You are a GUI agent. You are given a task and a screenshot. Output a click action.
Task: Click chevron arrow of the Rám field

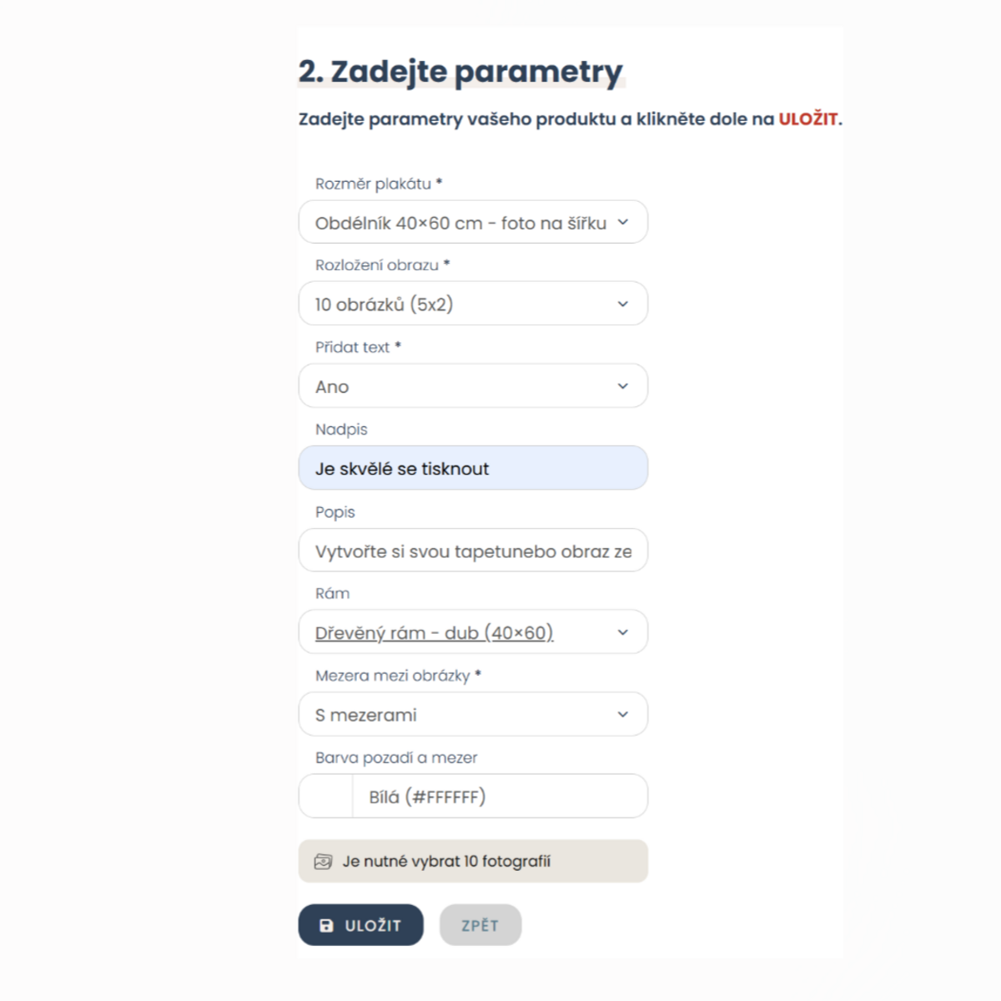coord(623,632)
